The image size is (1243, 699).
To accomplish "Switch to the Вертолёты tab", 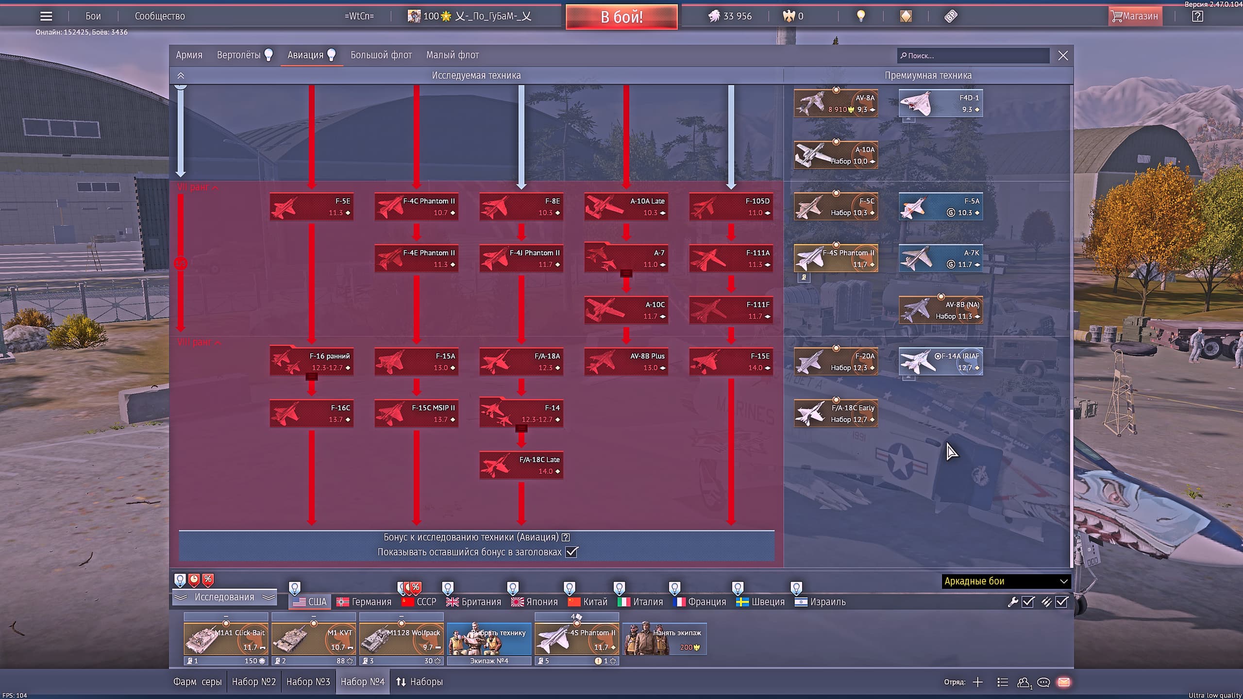I will pos(245,55).
